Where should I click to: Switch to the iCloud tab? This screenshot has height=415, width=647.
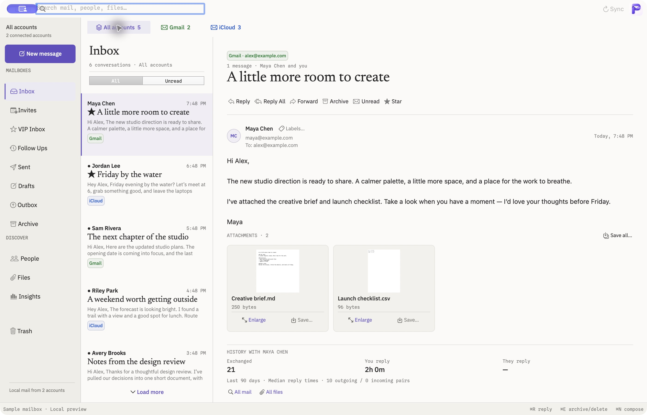click(x=226, y=27)
